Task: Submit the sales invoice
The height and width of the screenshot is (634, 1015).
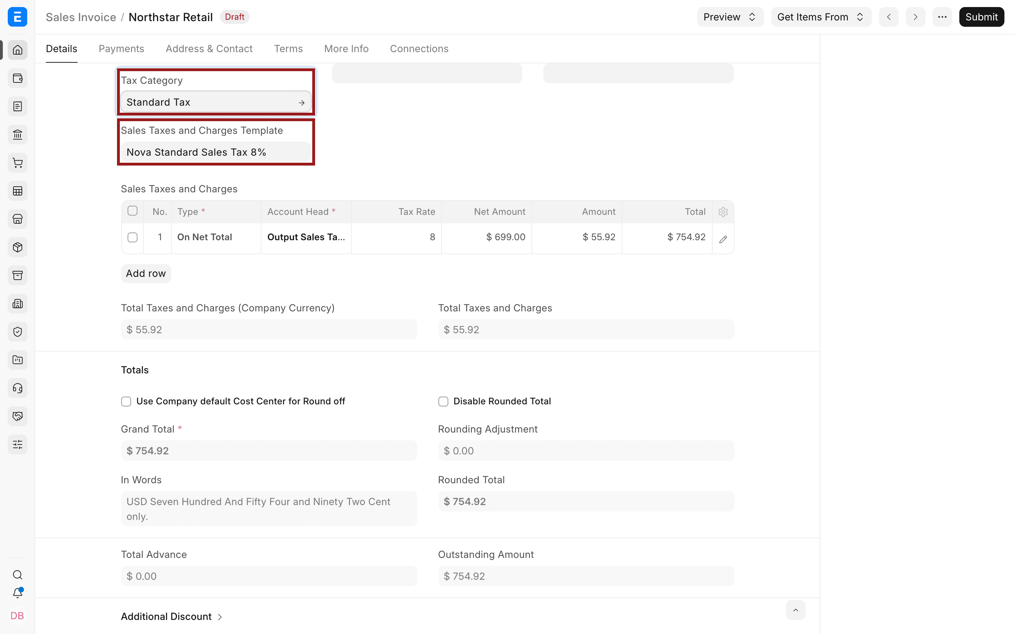Action: click(x=982, y=17)
